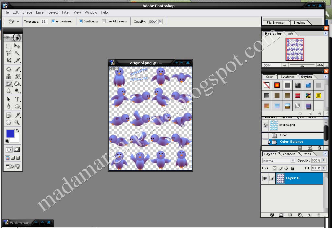Open the Styles panel flyout menu
This screenshot has height=228, width=332.
[x=326, y=77]
